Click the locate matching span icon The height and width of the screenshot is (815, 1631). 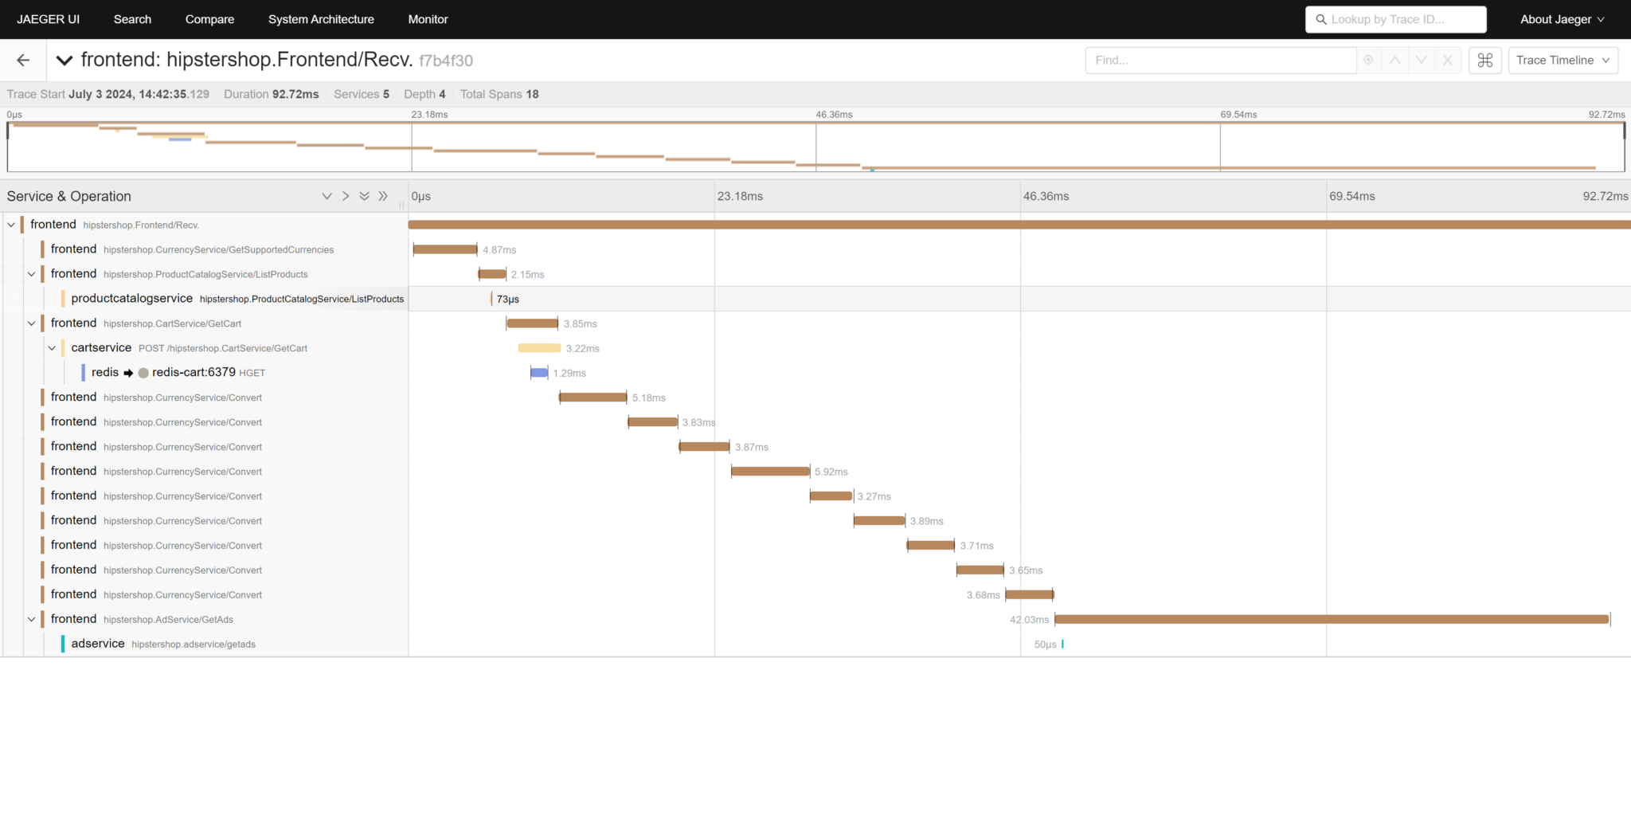[1368, 61]
